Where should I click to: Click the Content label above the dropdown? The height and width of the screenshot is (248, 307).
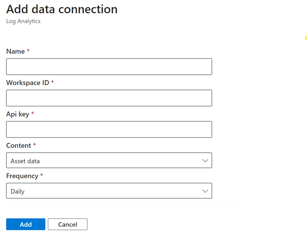tap(18, 145)
